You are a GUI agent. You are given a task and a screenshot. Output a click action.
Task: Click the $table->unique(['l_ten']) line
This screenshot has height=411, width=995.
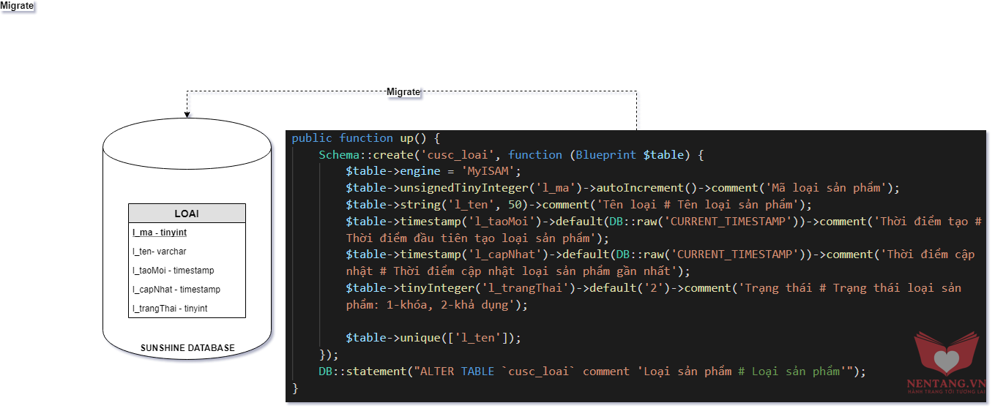tap(433, 338)
